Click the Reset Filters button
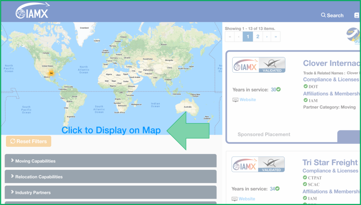The height and width of the screenshot is (205, 361). [29, 141]
